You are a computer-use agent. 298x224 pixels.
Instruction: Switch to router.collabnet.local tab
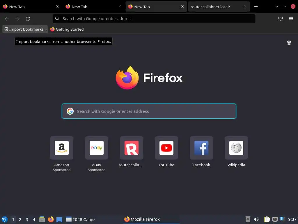tap(219, 7)
